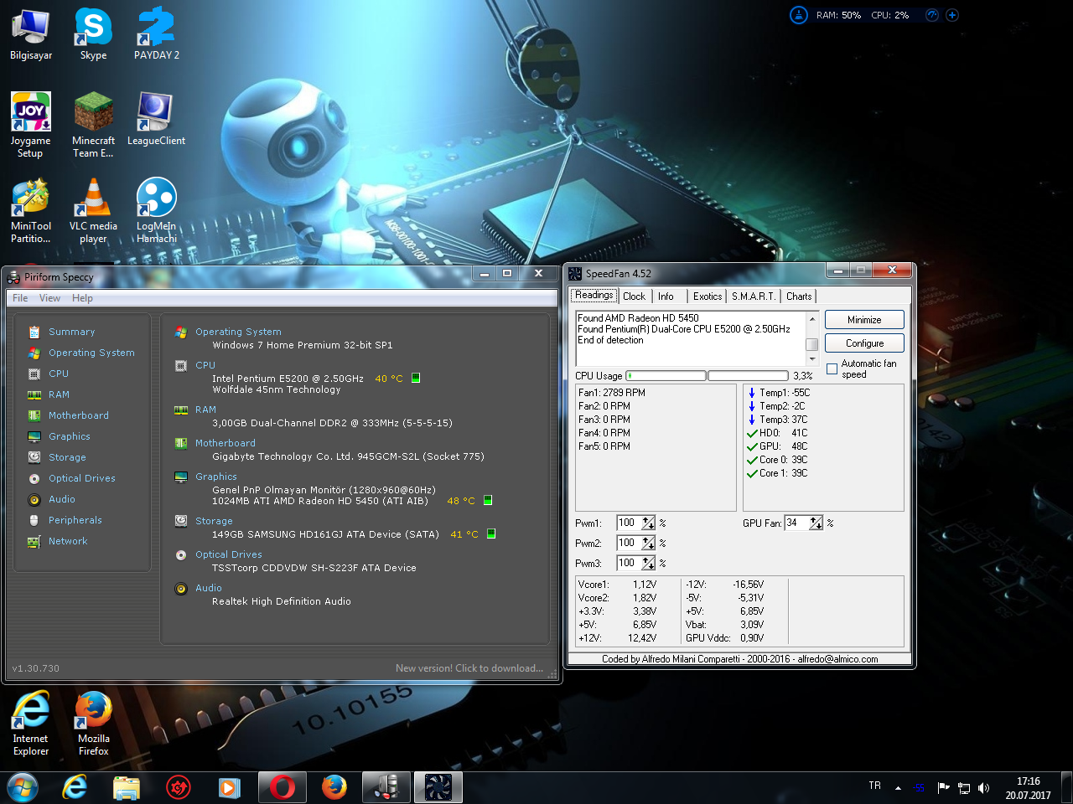Viewport: 1073px width, 804px height.
Task: Open the PAYDAY 2 desktop shortcut
Action: coord(157,33)
